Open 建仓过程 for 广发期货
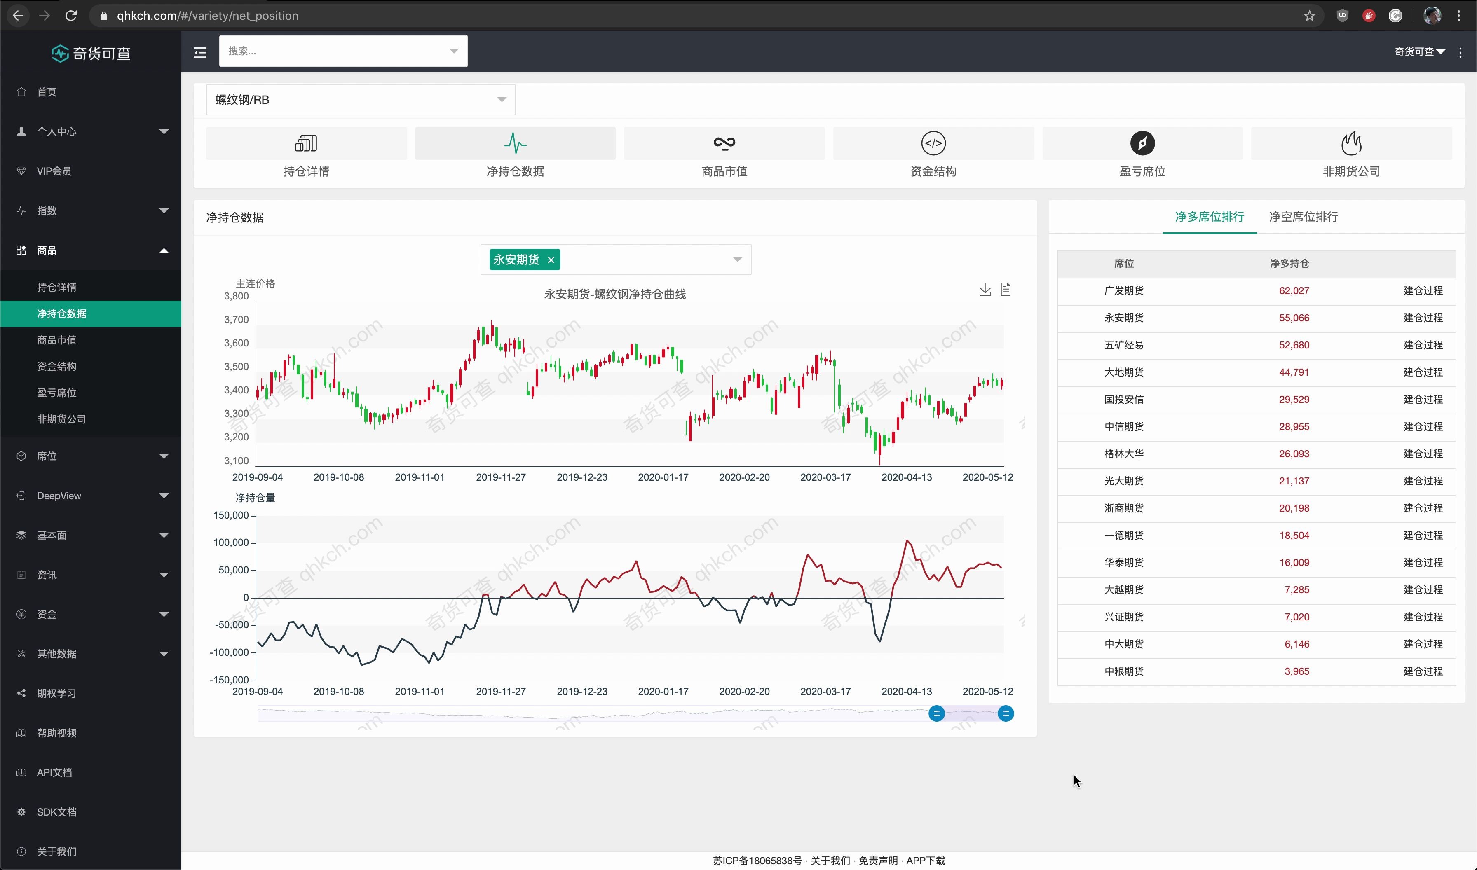Viewport: 1477px width, 870px height. pos(1423,291)
